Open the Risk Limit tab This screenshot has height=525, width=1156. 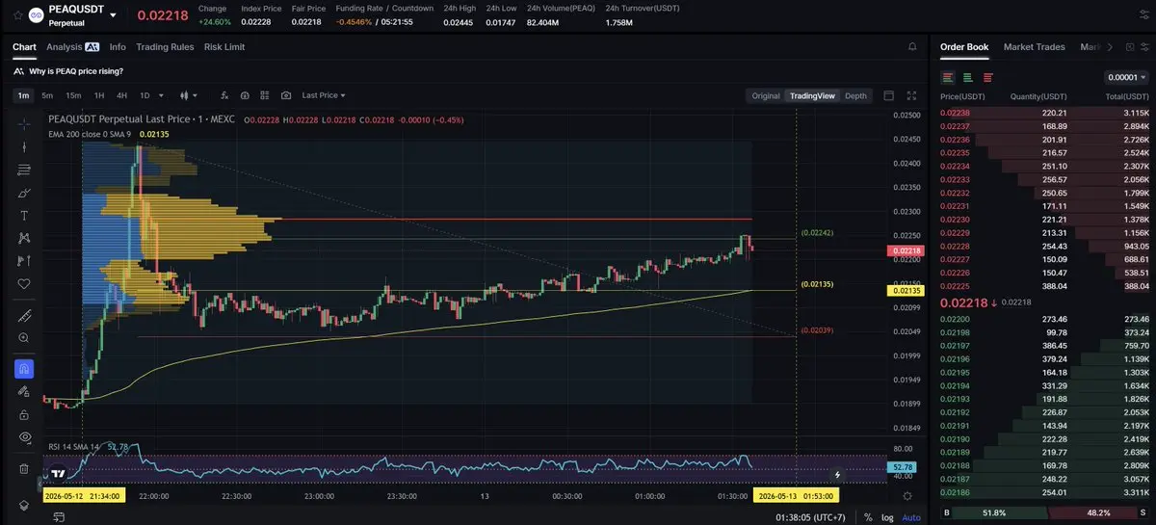(224, 46)
